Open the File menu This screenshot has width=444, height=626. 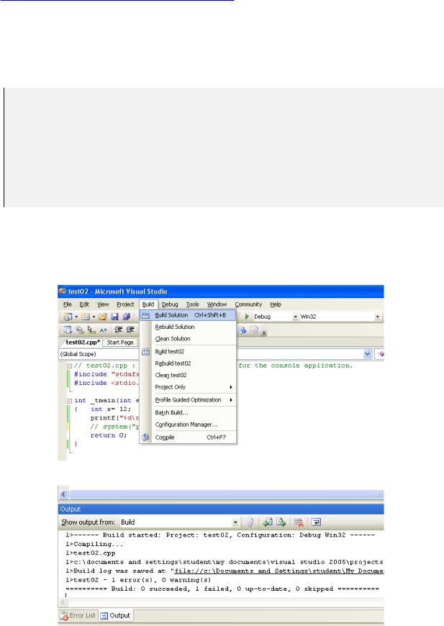click(68, 304)
